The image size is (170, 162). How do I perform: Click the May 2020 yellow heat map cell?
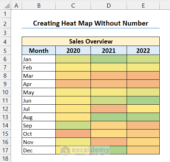coord(73,92)
